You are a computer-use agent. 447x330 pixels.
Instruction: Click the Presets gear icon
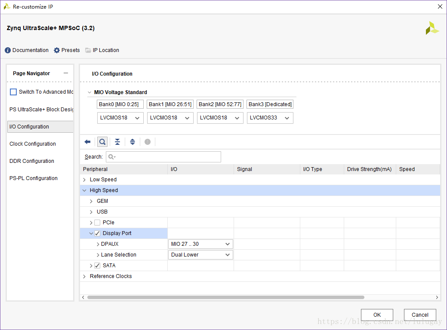(57, 50)
